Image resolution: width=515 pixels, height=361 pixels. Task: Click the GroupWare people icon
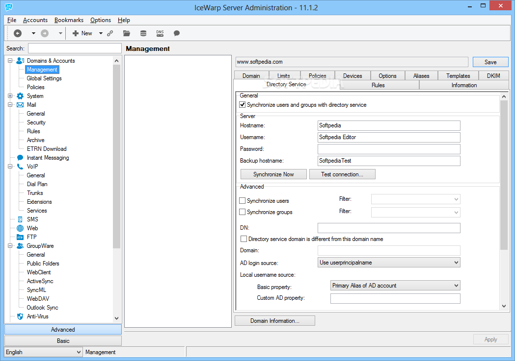point(20,246)
